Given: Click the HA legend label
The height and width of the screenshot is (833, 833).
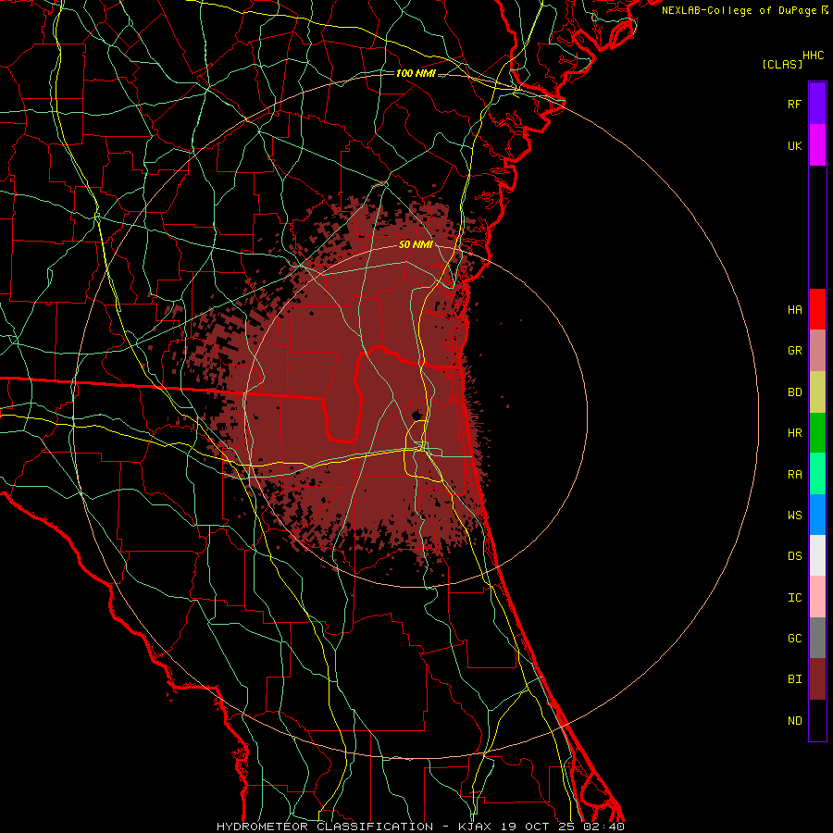Looking at the screenshot, I should [794, 309].
